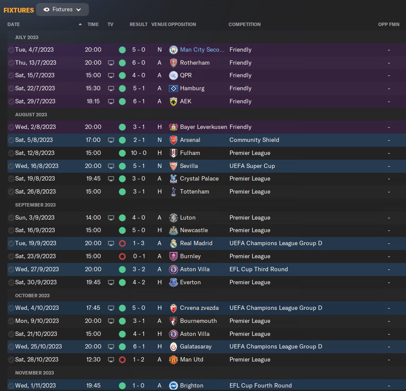
Task: Click the Man Utd club badge
Action: click(x=173, y=360)
